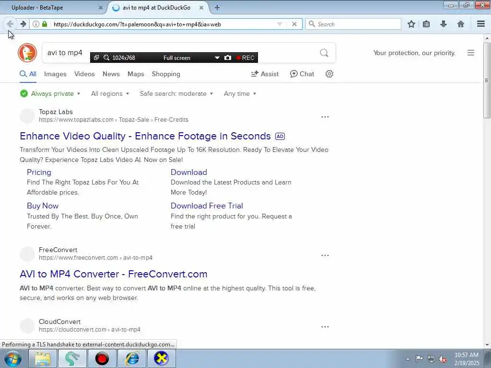The width and height of the screenshot is (491, 368).
Task: Click the green padlock security icon
Action: [45, 24]
